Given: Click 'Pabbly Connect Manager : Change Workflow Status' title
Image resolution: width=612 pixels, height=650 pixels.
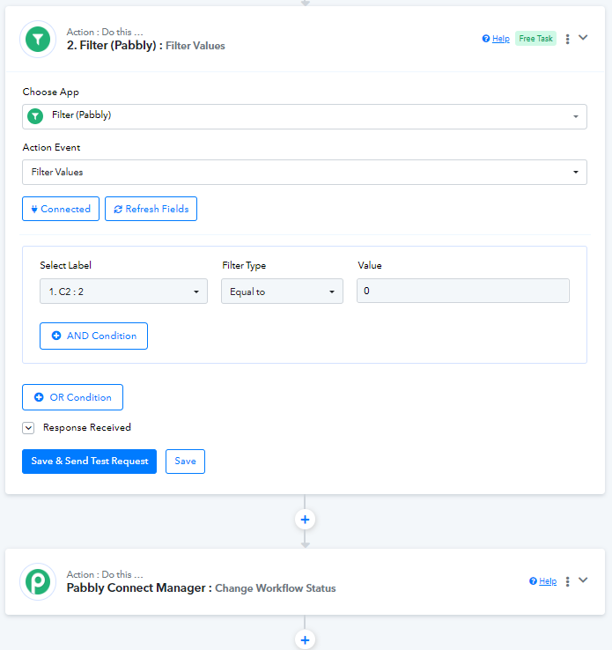Looking at the screenshot, I should click(201, 587).
